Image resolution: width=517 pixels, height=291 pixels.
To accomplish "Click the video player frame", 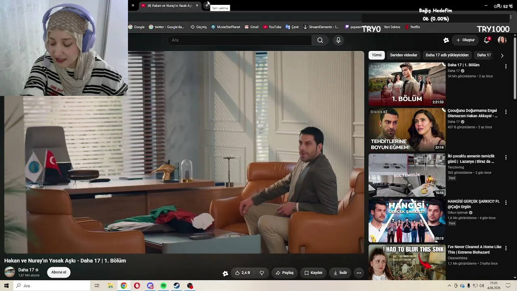I will tap(184, 152).
